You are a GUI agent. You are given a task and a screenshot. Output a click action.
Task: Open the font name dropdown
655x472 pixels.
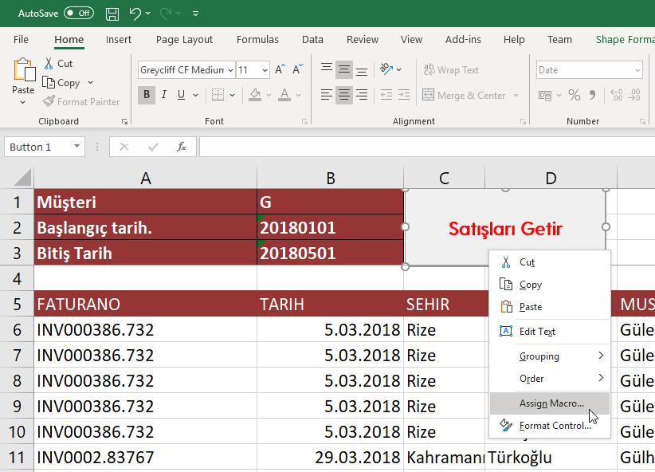coord(230,70)
